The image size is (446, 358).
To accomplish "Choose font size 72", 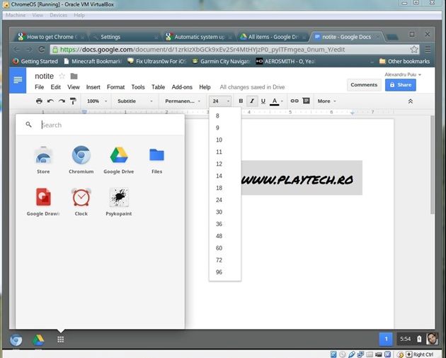I will point(225,260).
